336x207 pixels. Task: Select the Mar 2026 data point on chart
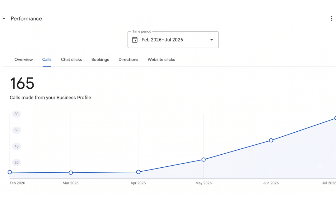(x=71, y=173)
